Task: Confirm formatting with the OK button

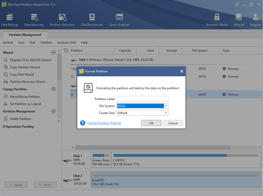Action: pyautogui.click(x=151, y=123)
